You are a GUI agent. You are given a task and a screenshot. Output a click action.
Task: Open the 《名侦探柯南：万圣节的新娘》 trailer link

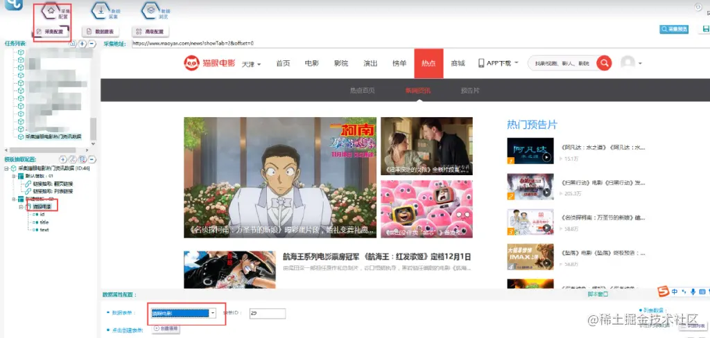603,217
